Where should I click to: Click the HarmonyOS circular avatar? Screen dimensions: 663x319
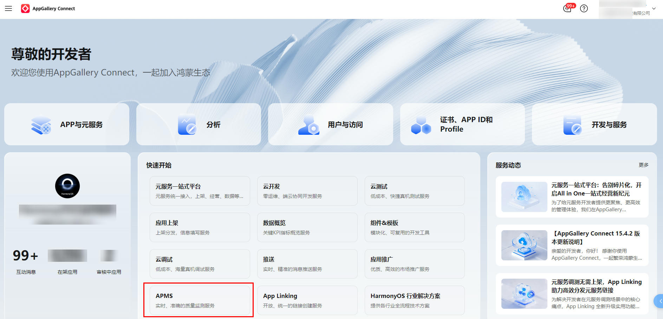point(67,186)
